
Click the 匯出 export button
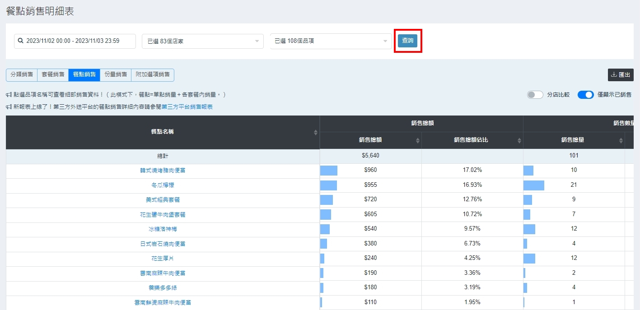tap(621, 75)
